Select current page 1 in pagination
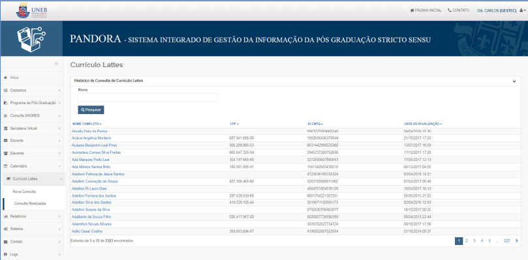The width and height of the screenshot is (528, 260). click(x=459, y=240)
